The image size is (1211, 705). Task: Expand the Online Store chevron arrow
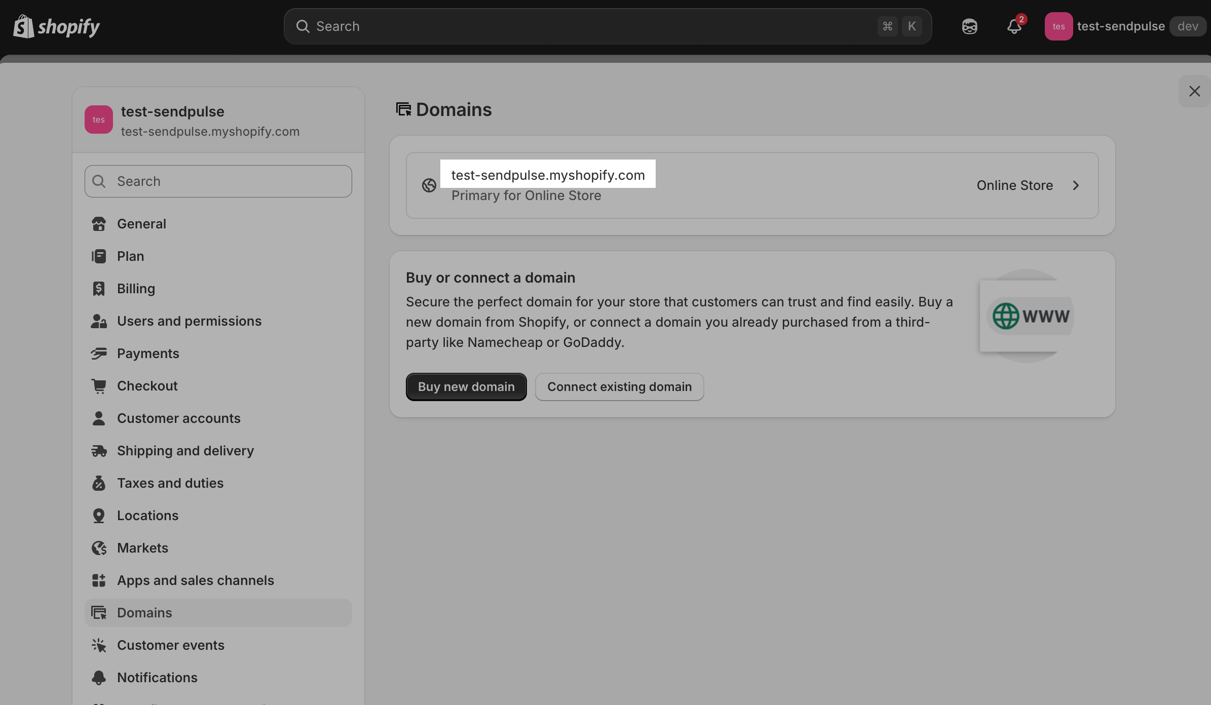coord(1076,185)
